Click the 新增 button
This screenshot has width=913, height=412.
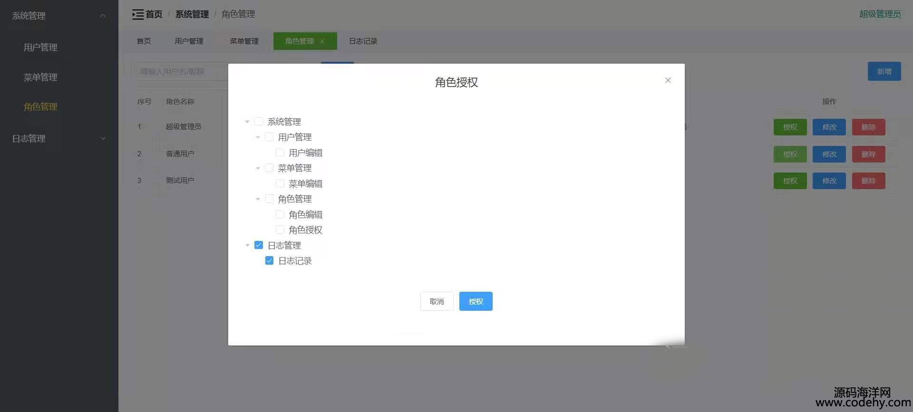point(884,71)
